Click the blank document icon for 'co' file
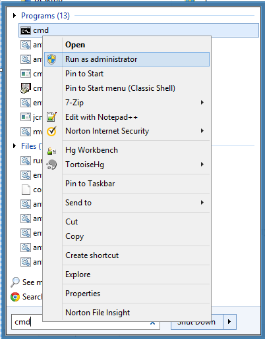Screen dimensions: 265x339 click(x=26, y=190)
